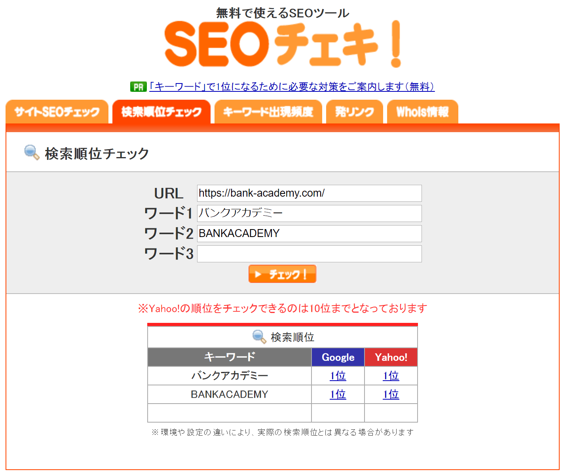Click the empty ワード3 input field
Screen dimensions: 564x476
(x=310, y=254)
